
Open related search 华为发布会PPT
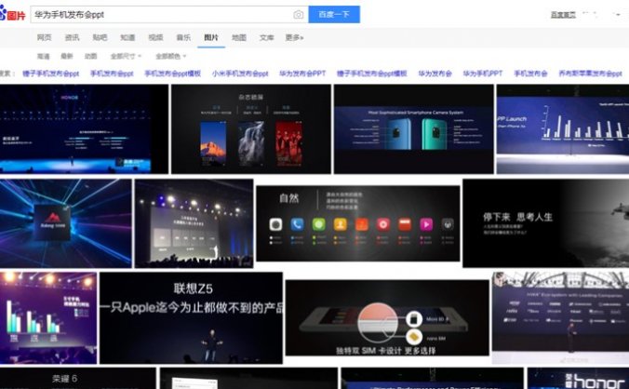tap(302, 74)
